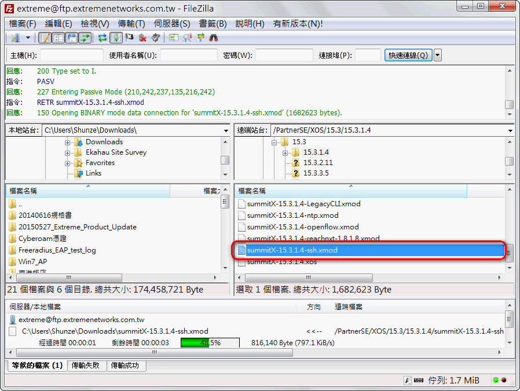Viewport: 520px width, 391px height.
Task: Open the 說明(H) menu
Action: 250,24
